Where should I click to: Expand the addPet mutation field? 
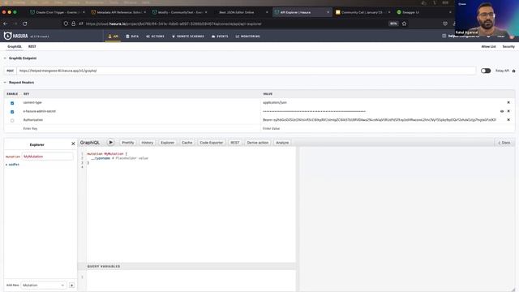click(13, 165)
